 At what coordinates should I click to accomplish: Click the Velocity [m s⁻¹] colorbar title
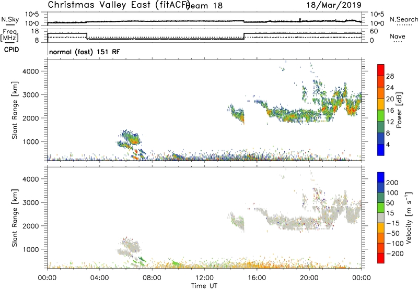[x=409, y=218]
